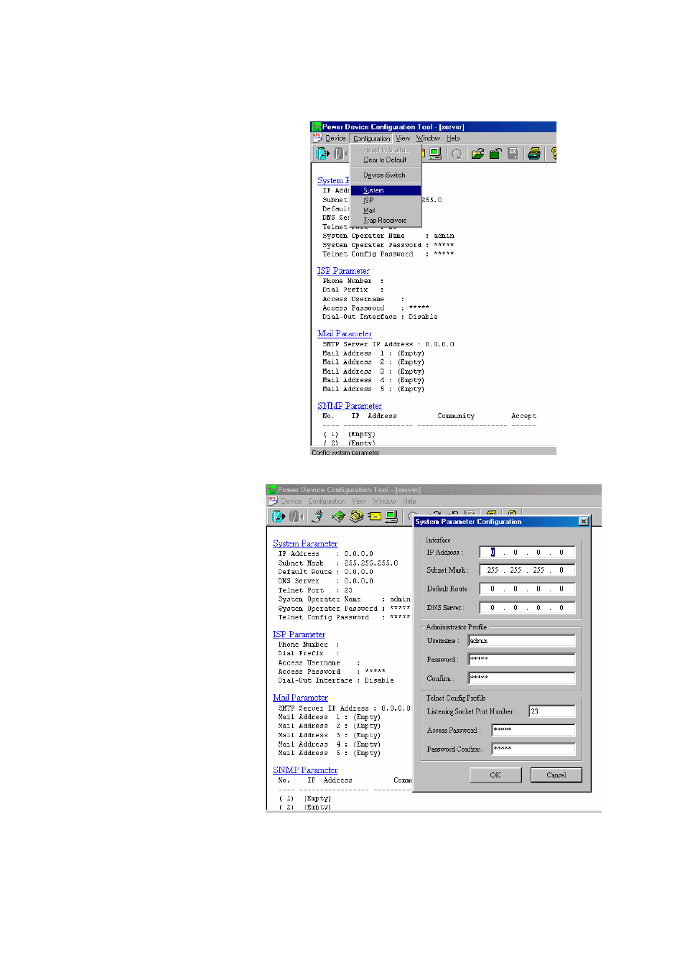Click the green switch device toolbar icon
The image size is (685, 970).
(x=338, y=517)
